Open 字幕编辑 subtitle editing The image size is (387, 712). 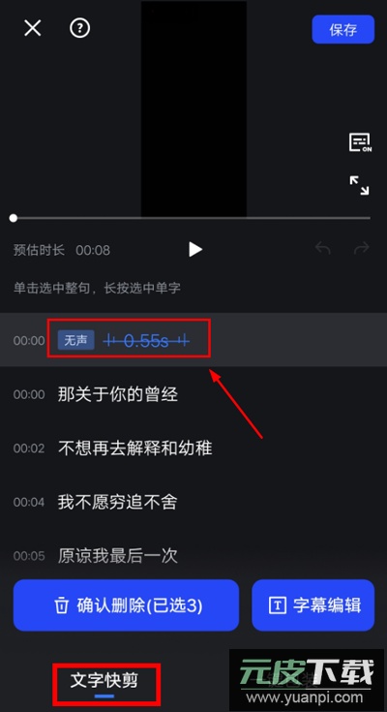[x=313, y=605]
